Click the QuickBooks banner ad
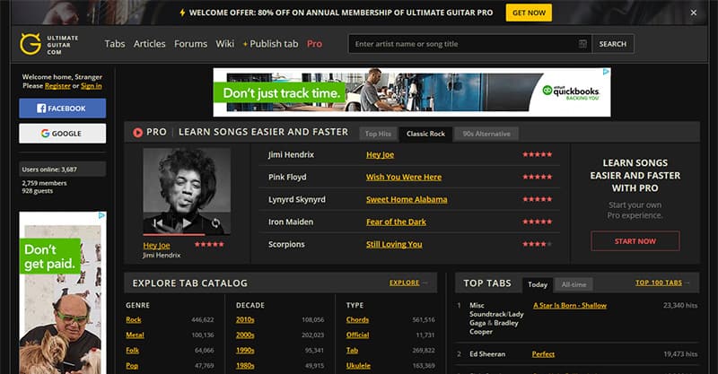Screen dimensions: 718x374 coord(412,92)
